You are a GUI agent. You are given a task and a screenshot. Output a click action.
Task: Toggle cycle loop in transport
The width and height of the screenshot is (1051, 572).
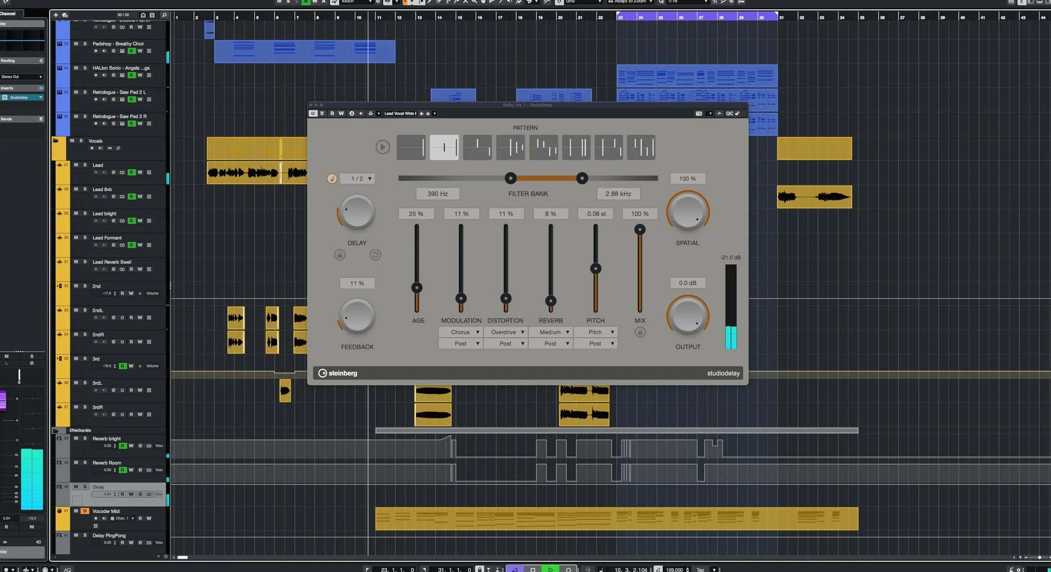515,569
